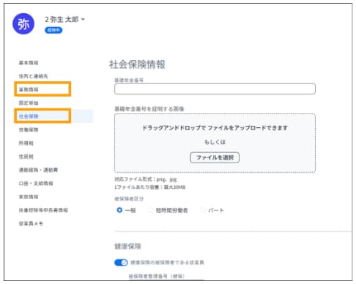Open the 固定単価 section
Viewport: 356px width, 284px height.
(x=29, y=103)
